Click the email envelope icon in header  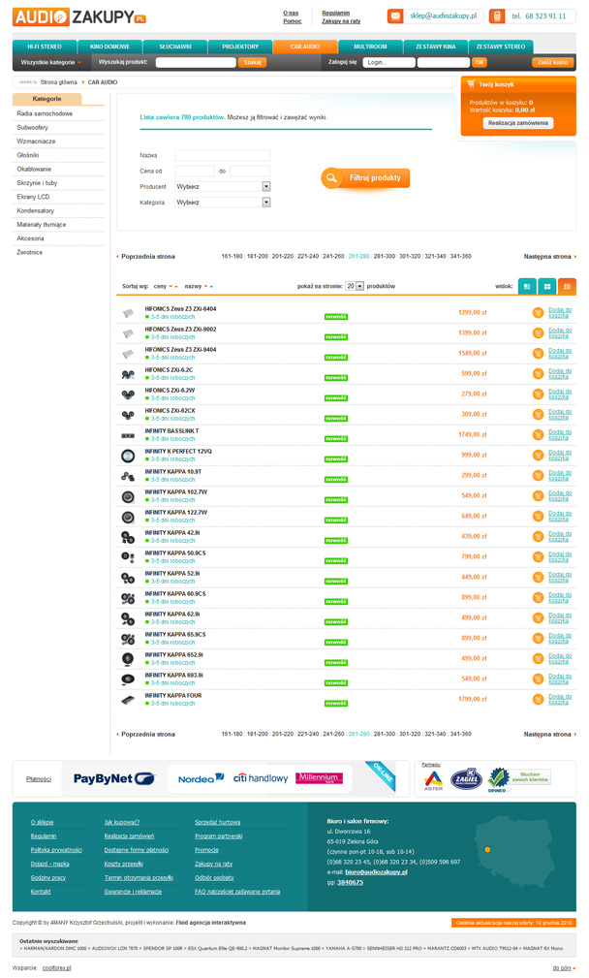click(395, 16)
